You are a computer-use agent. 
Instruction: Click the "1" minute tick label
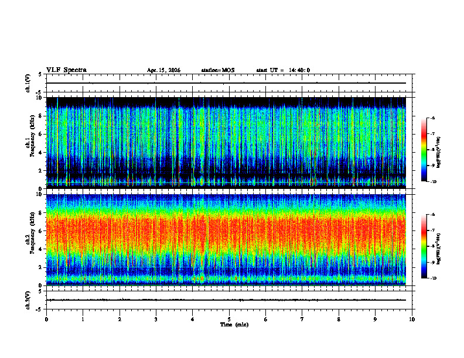[83, 319]
